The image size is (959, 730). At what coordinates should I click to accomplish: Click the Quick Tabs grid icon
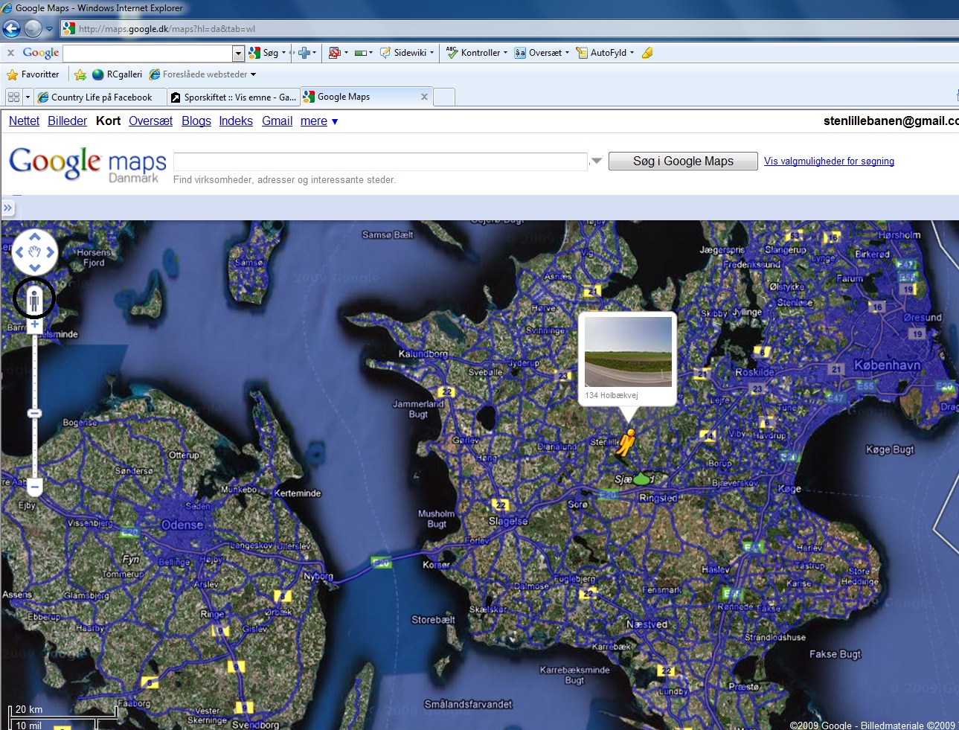tap(13, 97)
